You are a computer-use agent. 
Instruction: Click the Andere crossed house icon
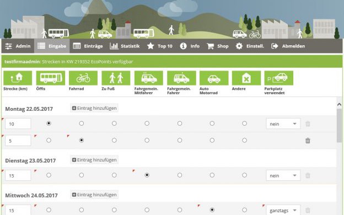point(246,78)
